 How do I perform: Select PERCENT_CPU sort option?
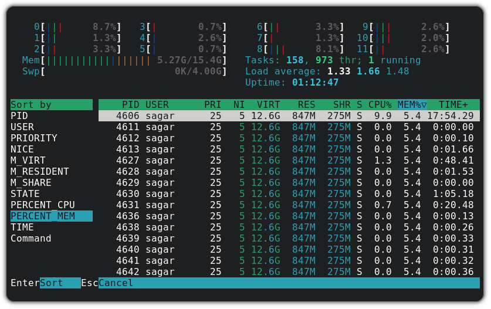tap(43, 205)
